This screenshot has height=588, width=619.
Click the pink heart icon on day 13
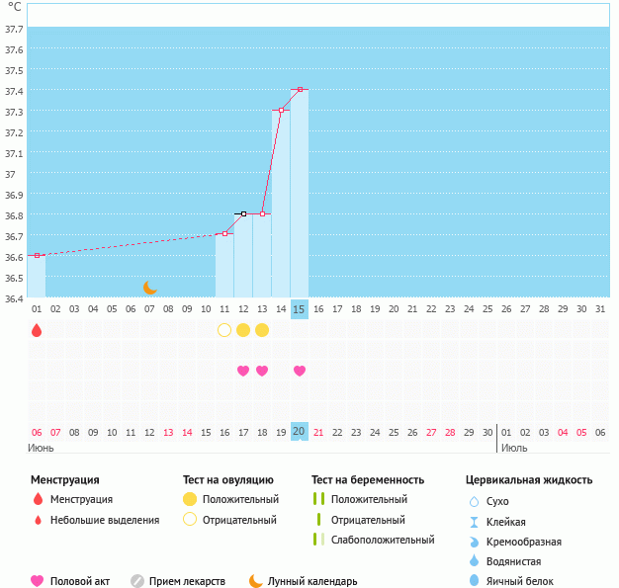tap(262, 371)
